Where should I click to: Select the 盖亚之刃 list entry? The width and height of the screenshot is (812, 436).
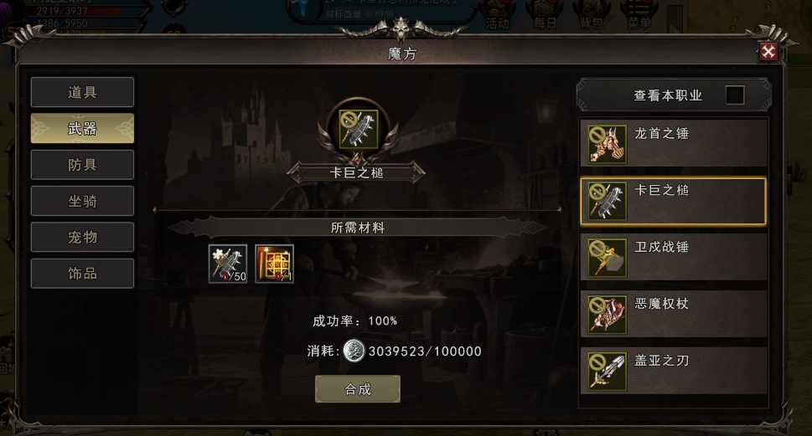tap(674, 371)
